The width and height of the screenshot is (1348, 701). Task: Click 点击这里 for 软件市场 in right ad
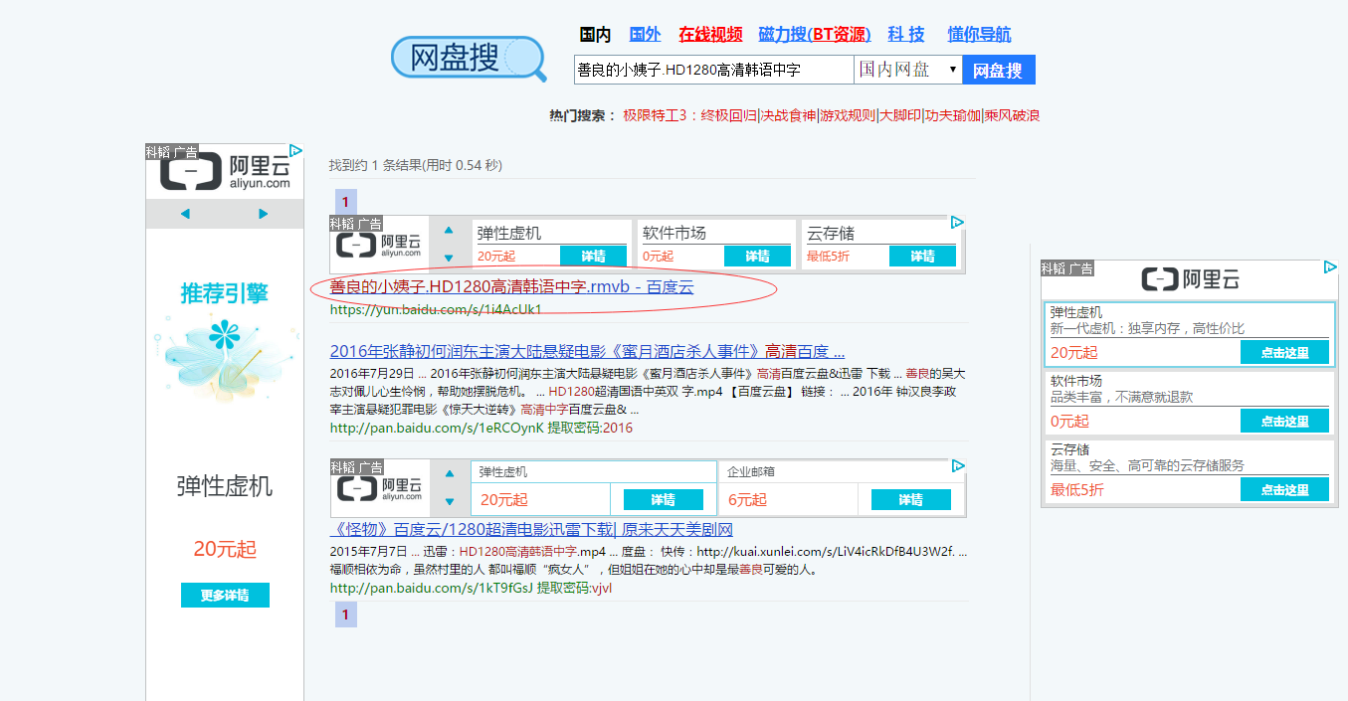[1284, 421]
